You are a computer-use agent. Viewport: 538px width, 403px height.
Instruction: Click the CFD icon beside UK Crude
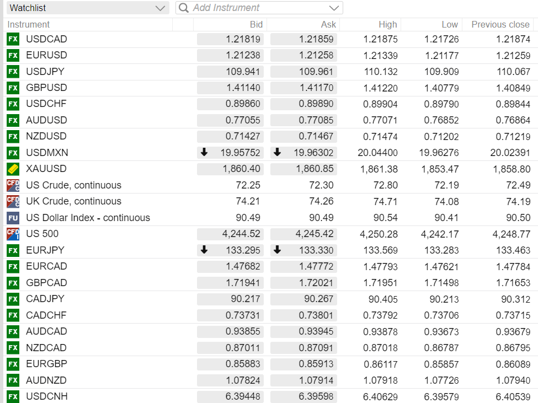[13, 201]
